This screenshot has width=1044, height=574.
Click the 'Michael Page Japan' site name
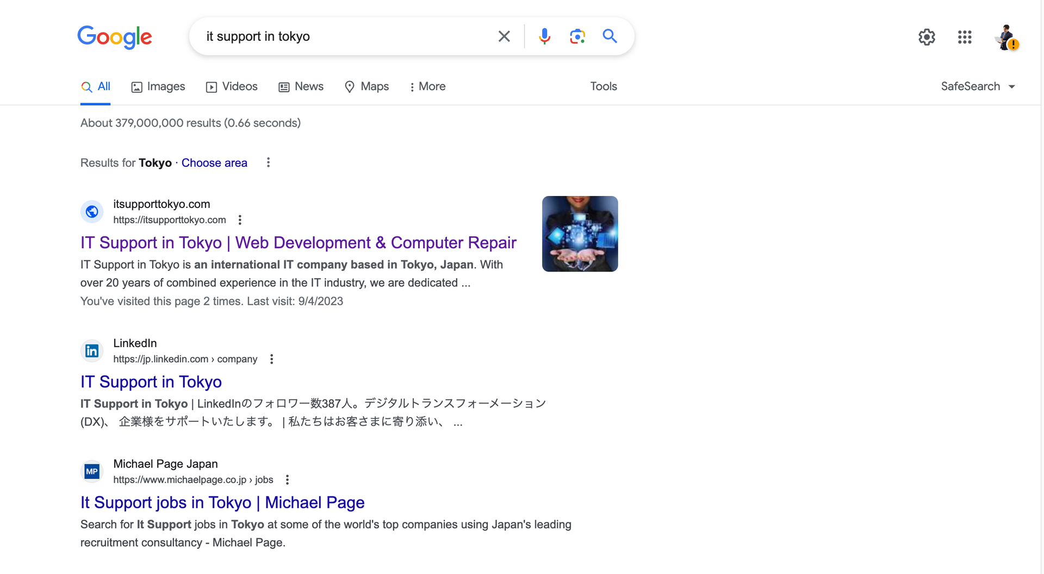click(165, 464)
